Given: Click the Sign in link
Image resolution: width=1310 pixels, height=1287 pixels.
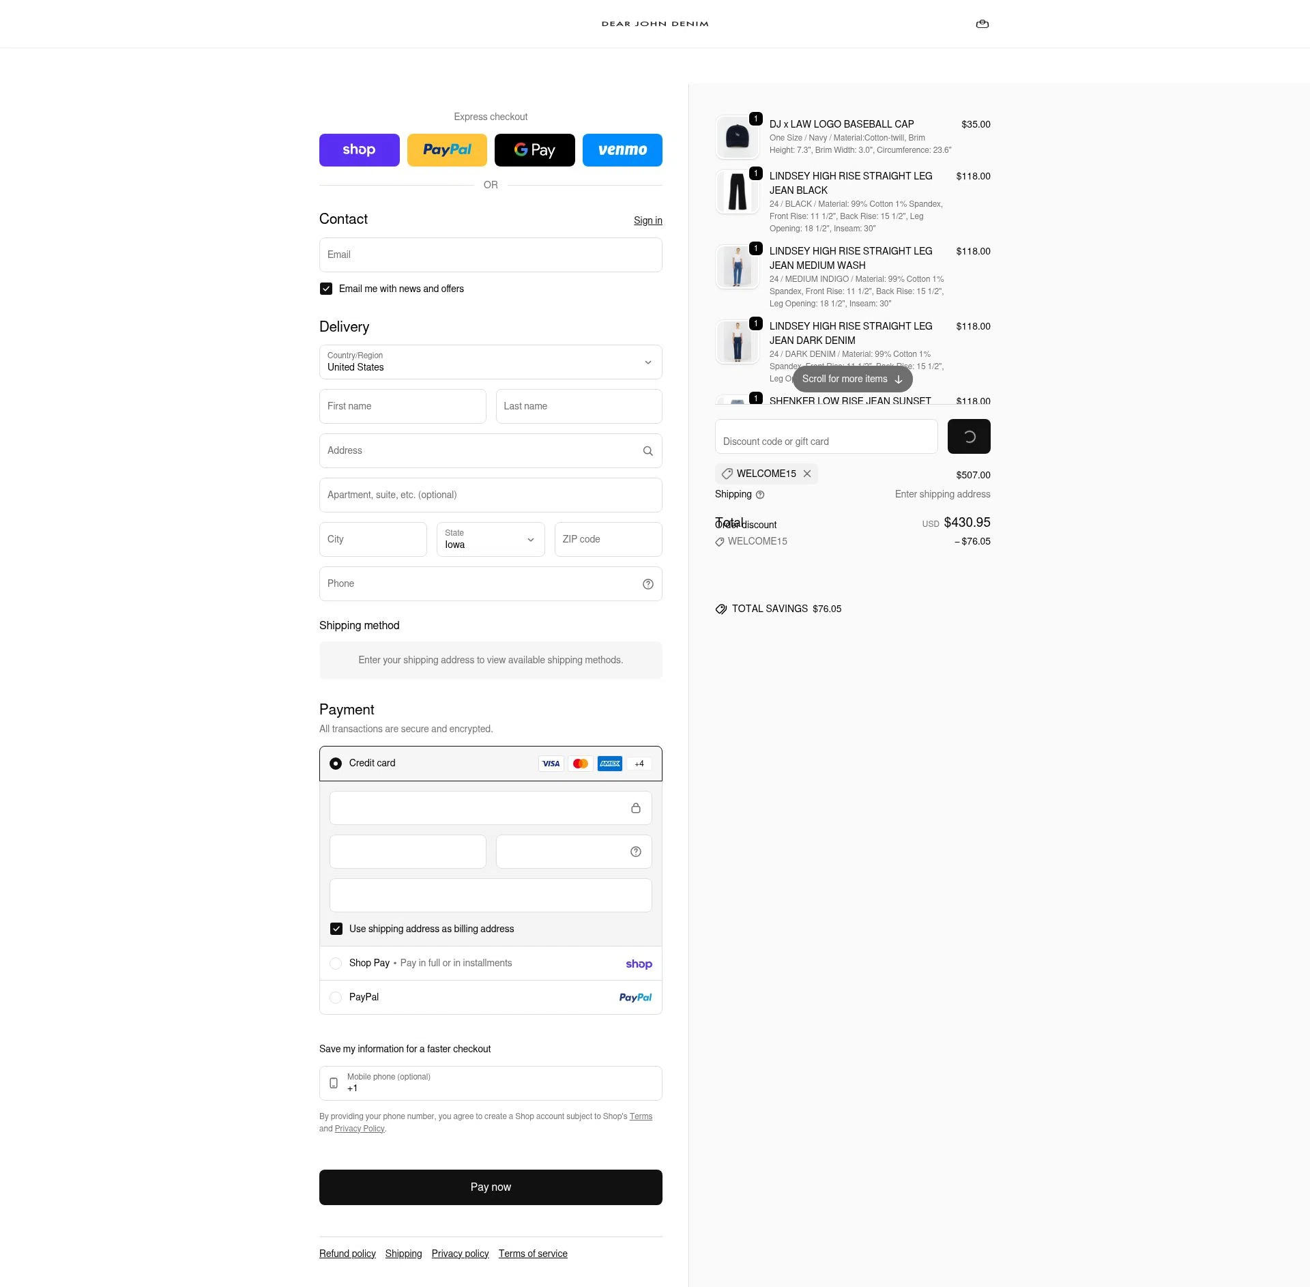Looking at the screenshot, I should pyautogui.click(x=647, y=220).
